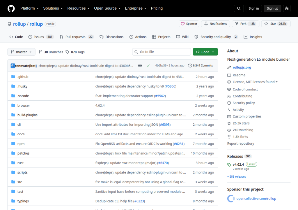The image size is (298, 210).
Task: Open the Code of conduct link
Action: [245, 89]
